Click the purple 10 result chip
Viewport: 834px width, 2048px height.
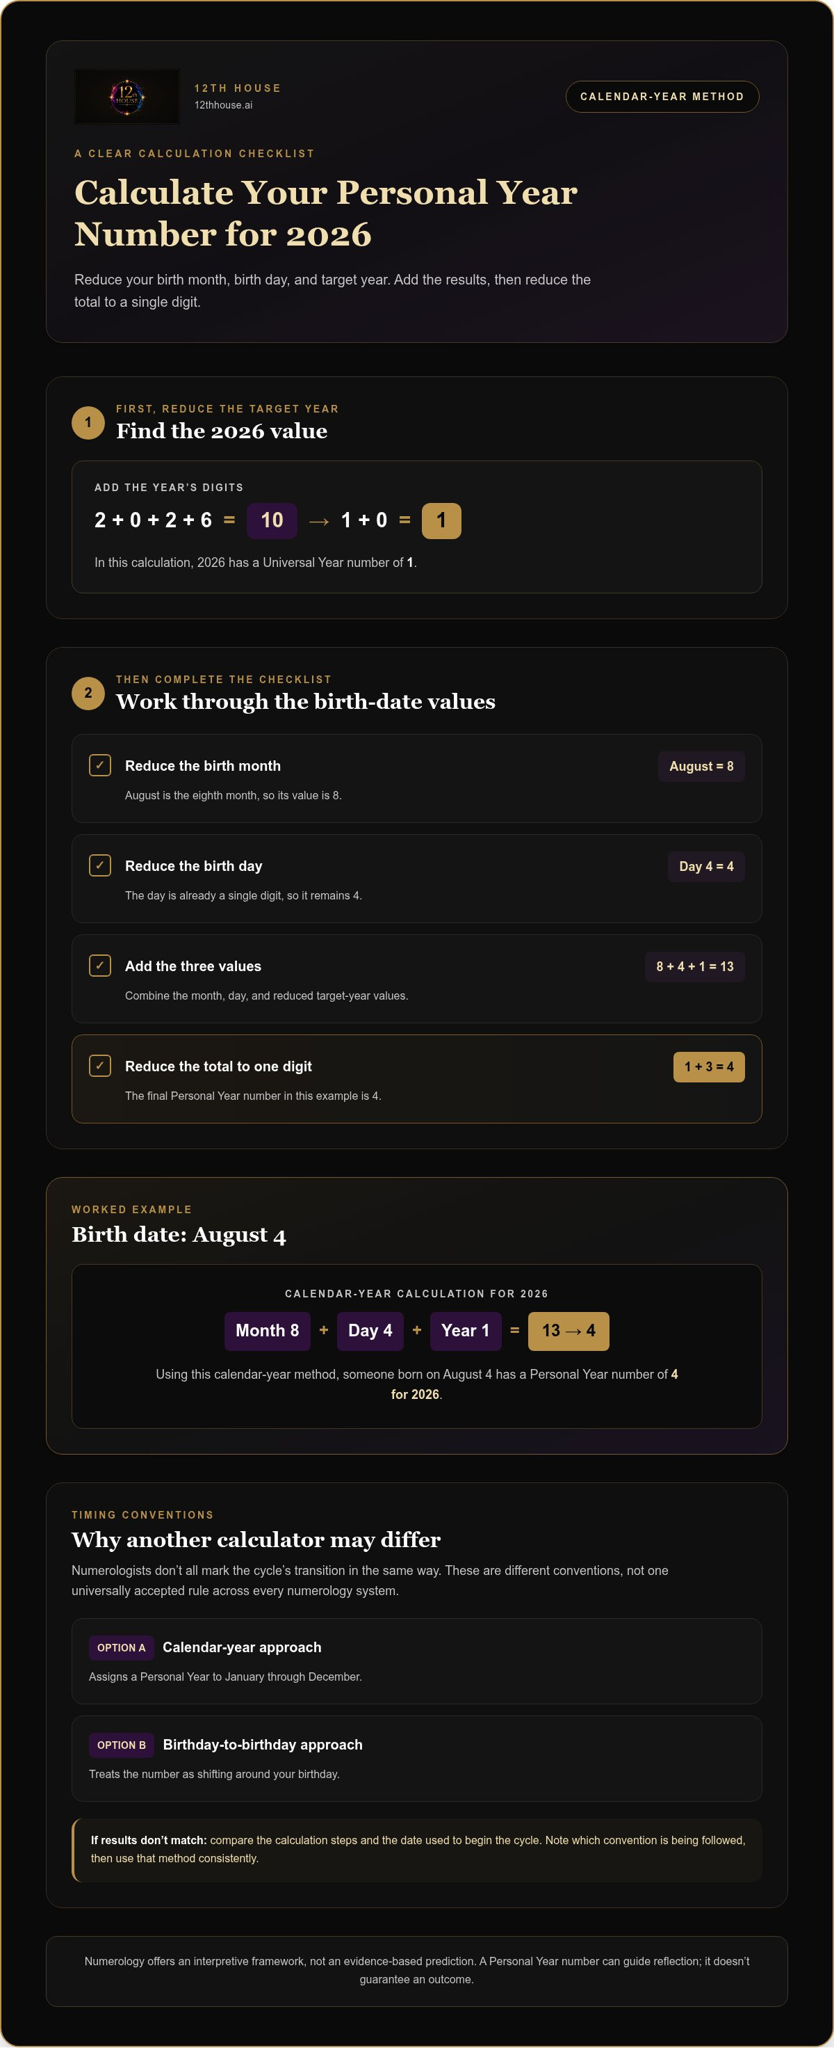272,521
